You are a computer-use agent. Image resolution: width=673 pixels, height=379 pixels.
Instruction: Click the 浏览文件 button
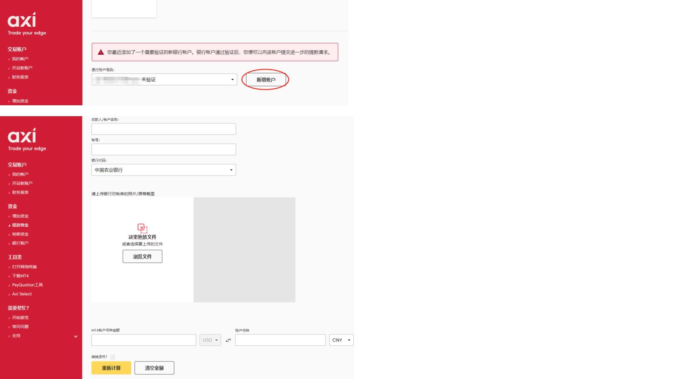pyautogui.click(x=142, y=257)
